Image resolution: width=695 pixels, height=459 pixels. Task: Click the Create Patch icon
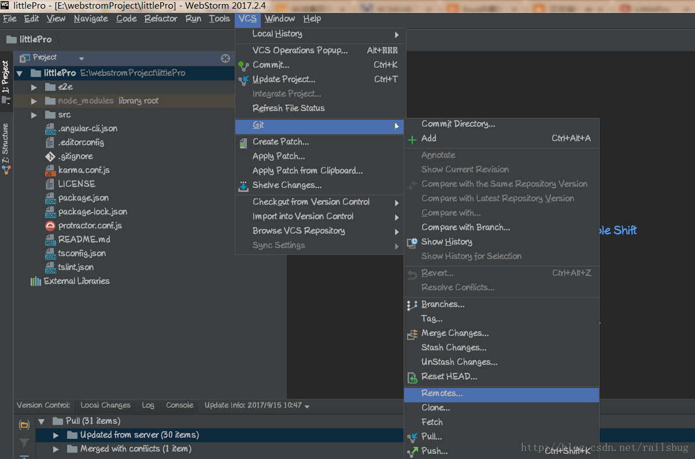[x=243, y=142]
